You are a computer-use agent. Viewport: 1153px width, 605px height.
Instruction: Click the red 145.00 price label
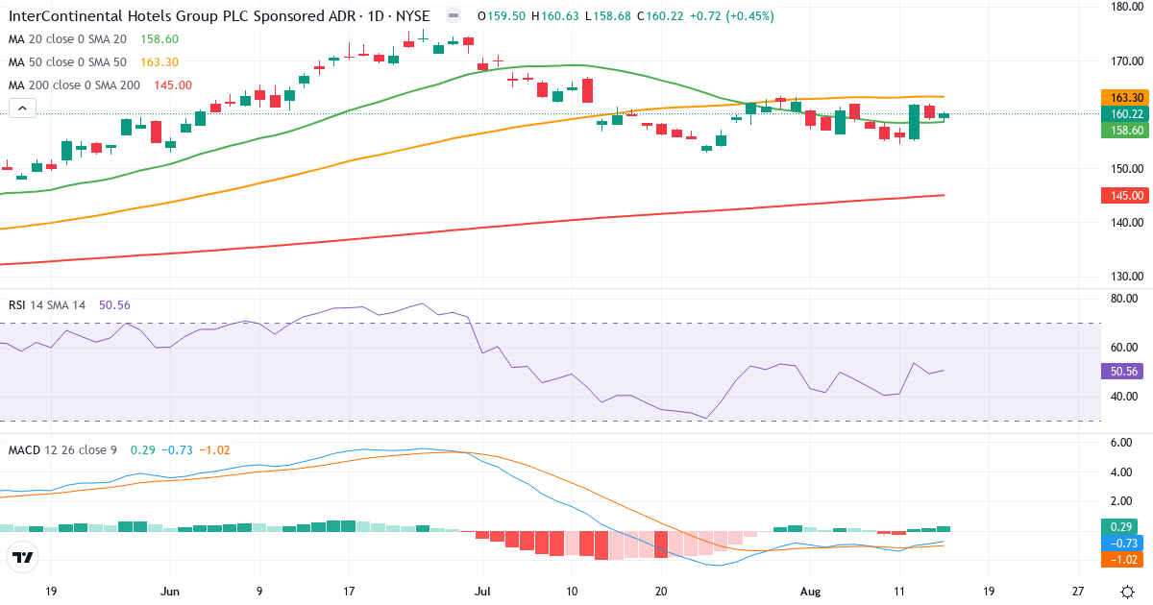click(1124, 196)
